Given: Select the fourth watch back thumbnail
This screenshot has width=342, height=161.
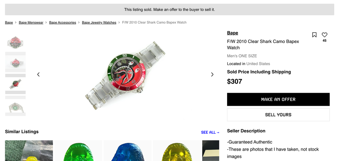Looking at the screenshot, I should [x=15, y=107].
